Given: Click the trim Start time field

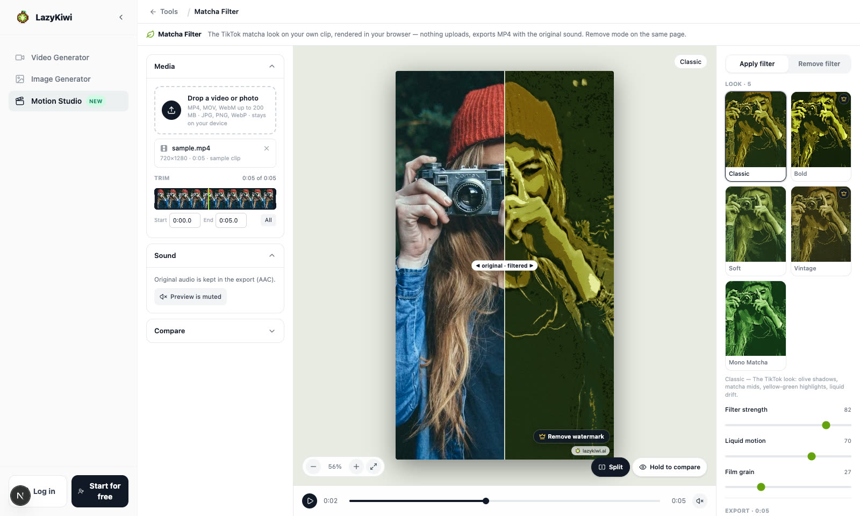Looking at the screenshot, I should point(184,220).
